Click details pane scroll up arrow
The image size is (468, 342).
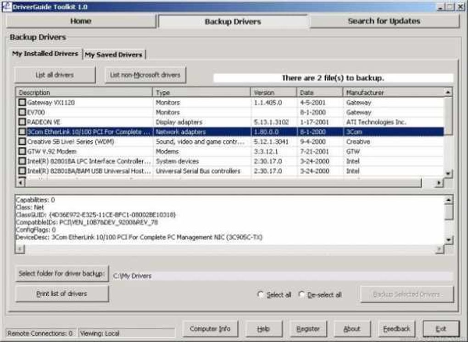[448, 200]
